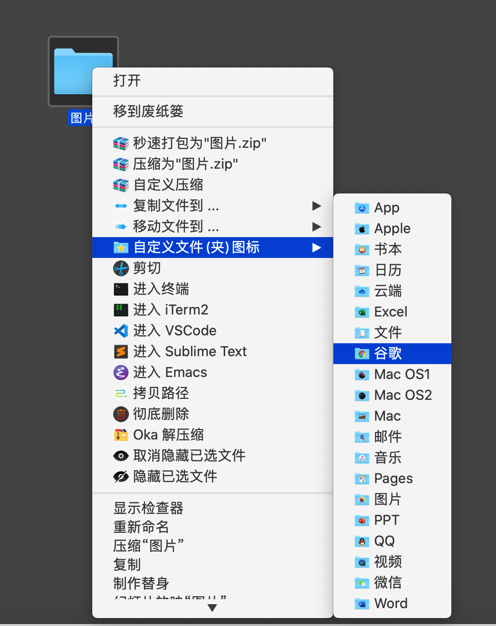Image resolution: width=496 pixels, height=626 pixels.
Task: Click the Word folder icon
Action: pyautogui.click(x=362, y=604)
